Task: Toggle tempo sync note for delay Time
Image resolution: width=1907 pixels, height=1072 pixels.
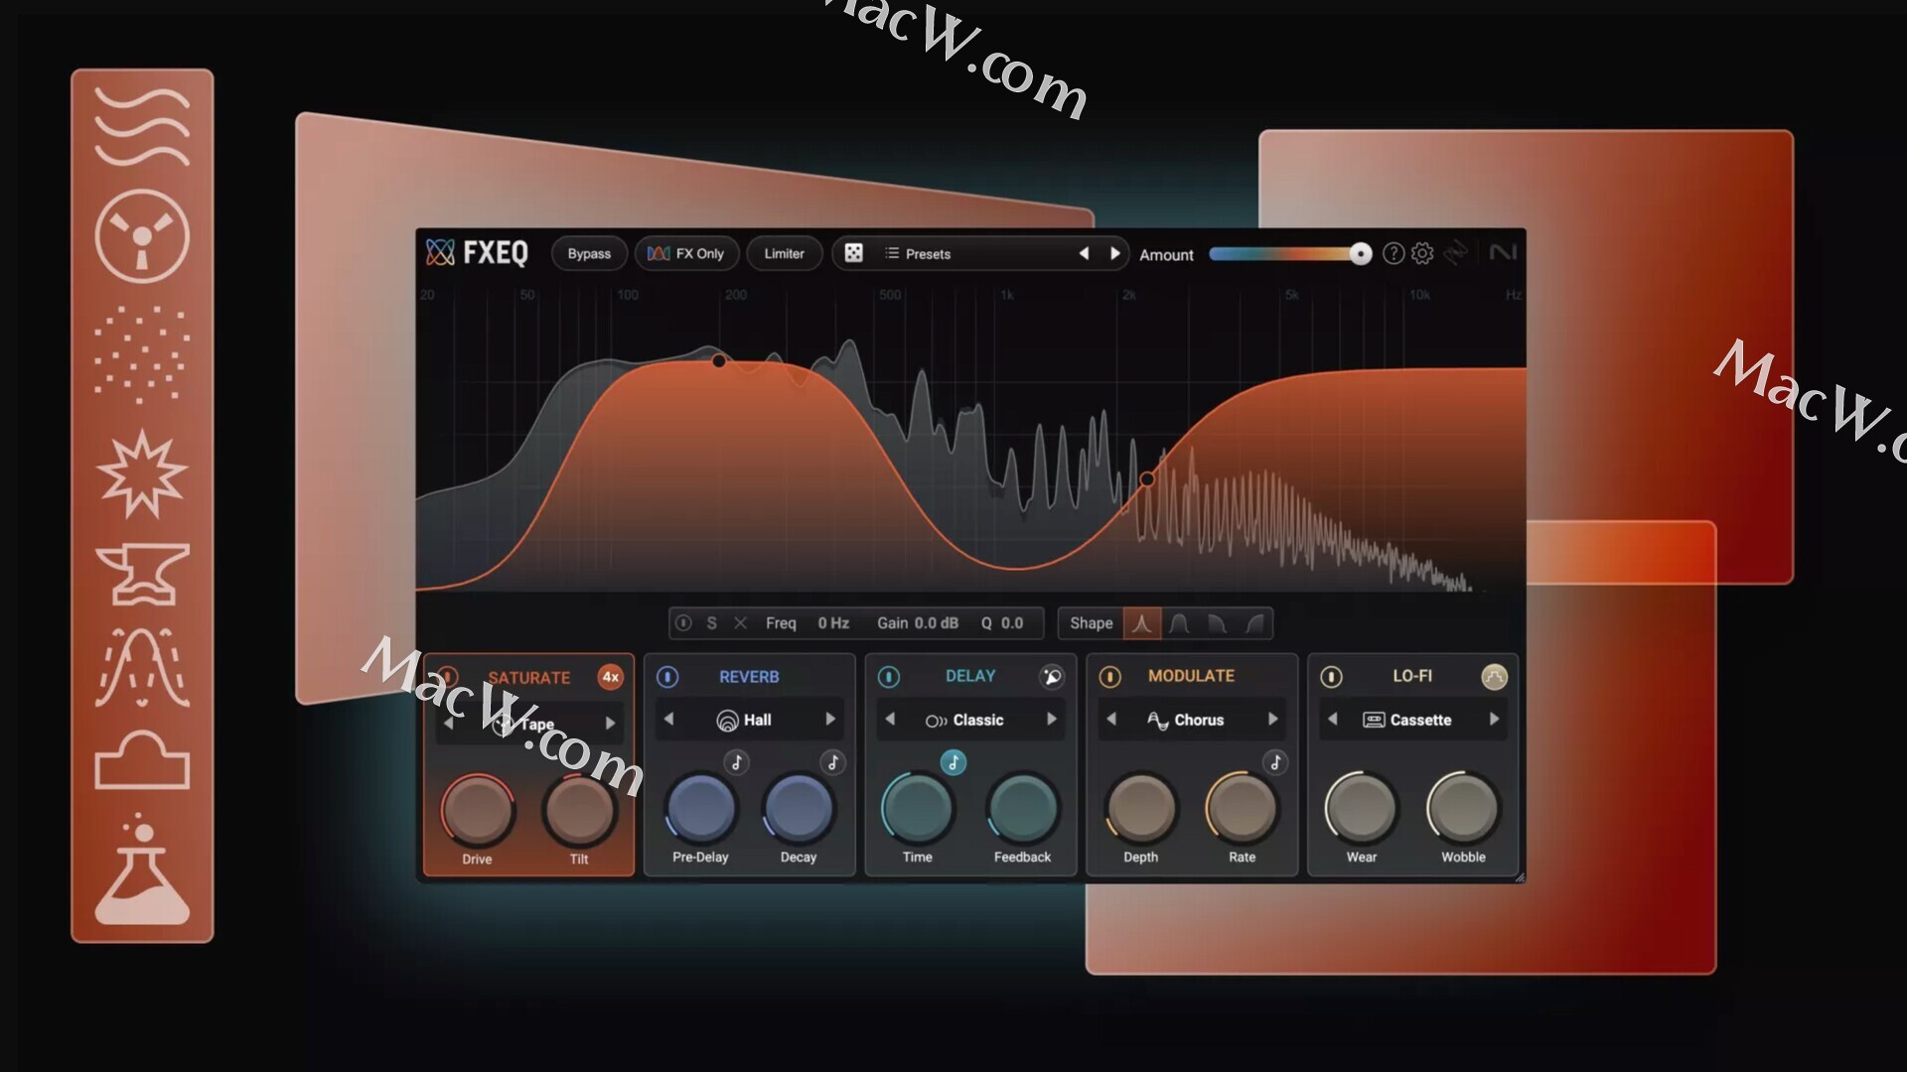Action: click(953, 762)
